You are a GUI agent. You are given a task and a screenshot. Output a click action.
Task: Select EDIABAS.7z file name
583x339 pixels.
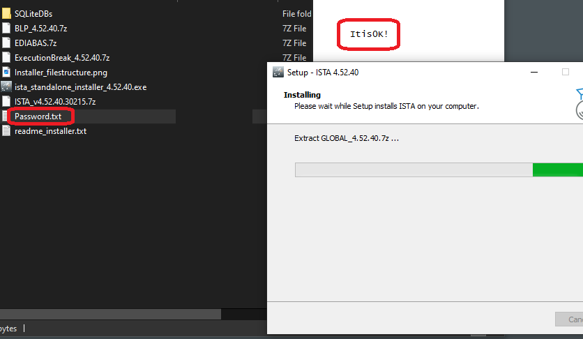pyautogui.click(x=36, y=43)
